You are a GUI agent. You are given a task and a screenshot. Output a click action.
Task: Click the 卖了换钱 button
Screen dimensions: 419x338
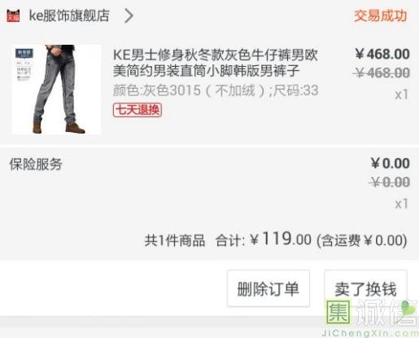point(366,288)
